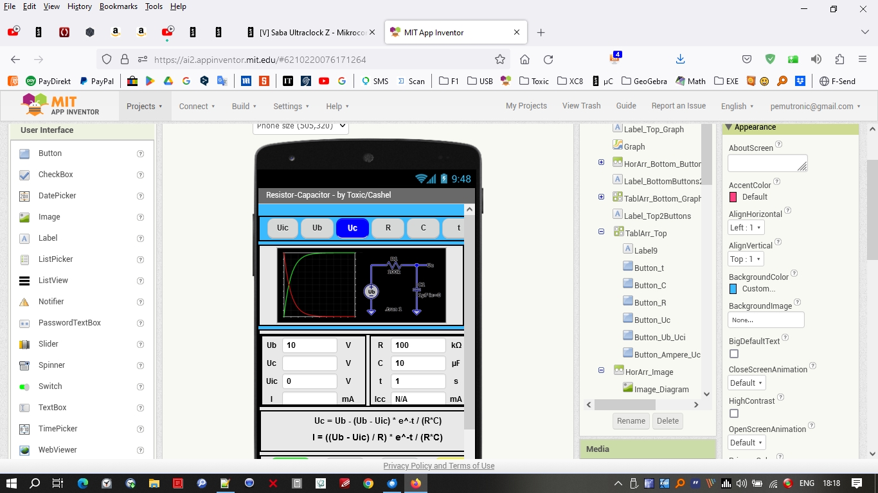
Task: Close the MIT App Inventor tab
Action: tap(517, 32)
